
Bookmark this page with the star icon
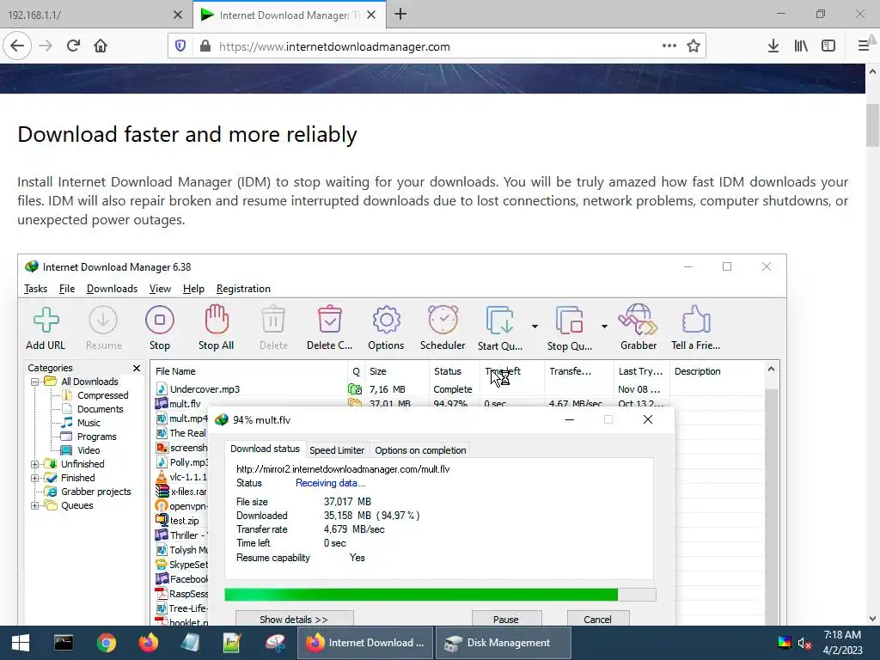[694, 46]
